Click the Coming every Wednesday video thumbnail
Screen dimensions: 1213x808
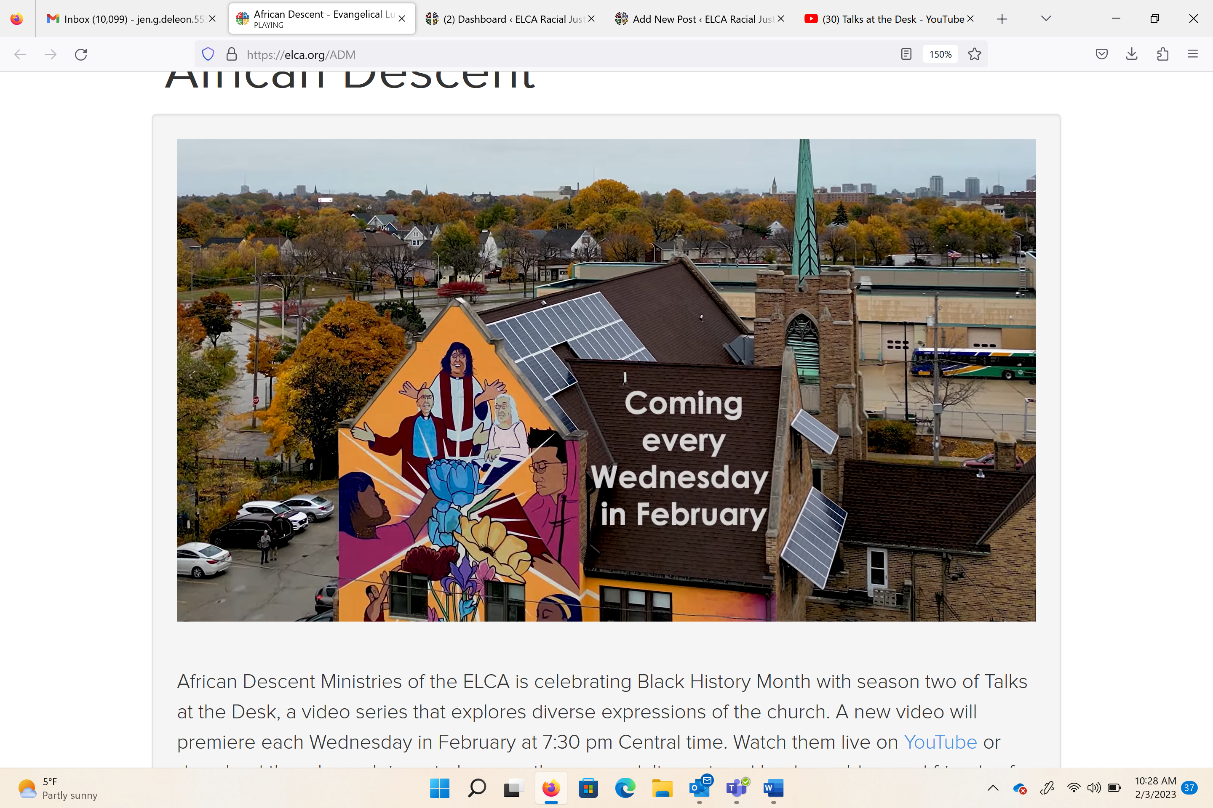point(606,380)
